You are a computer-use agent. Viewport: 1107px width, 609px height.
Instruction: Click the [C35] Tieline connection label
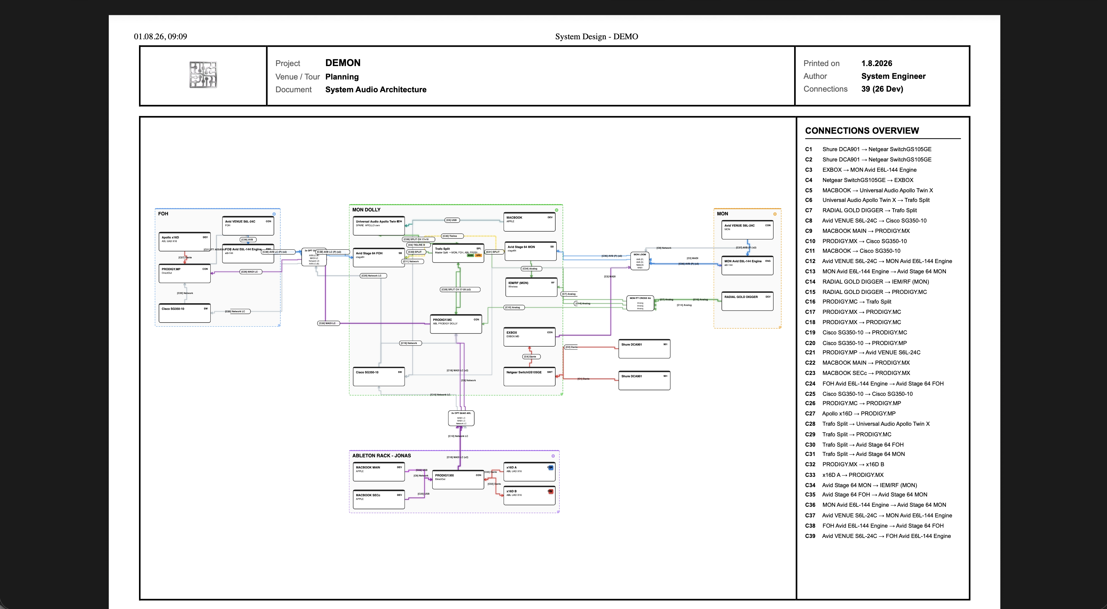(x=452, y=236)
